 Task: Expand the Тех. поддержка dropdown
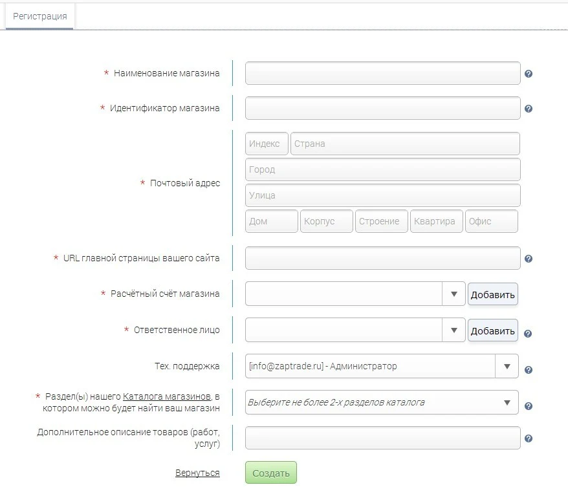[507, 366]
